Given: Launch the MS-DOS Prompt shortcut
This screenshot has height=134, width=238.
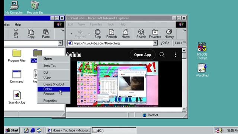Looking at the screenshot, I should coord(202,51).
